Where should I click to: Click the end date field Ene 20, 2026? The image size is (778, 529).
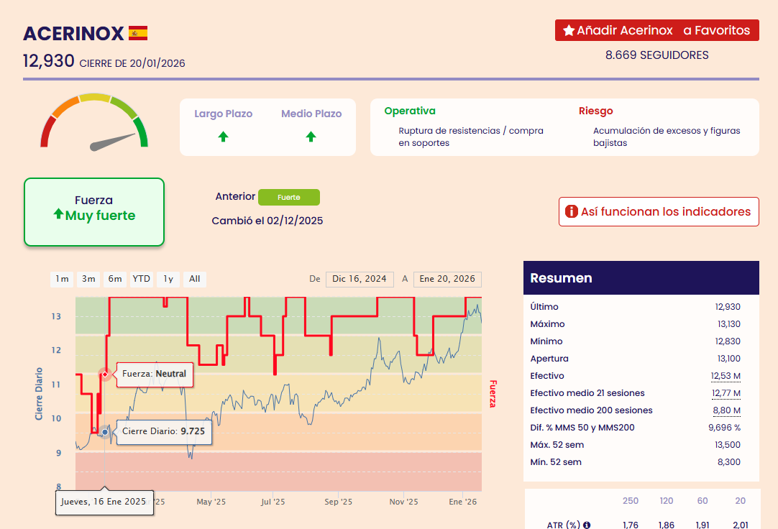[447, 279]
